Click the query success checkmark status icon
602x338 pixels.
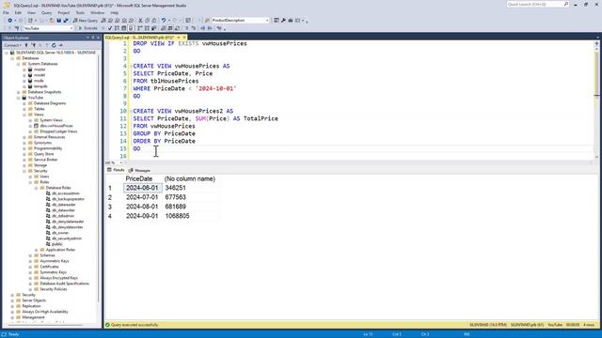[108, 325]
